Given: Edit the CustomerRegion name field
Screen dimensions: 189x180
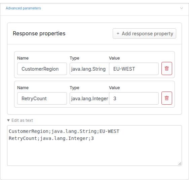Looking at the screenshot, I should point(42,69).
